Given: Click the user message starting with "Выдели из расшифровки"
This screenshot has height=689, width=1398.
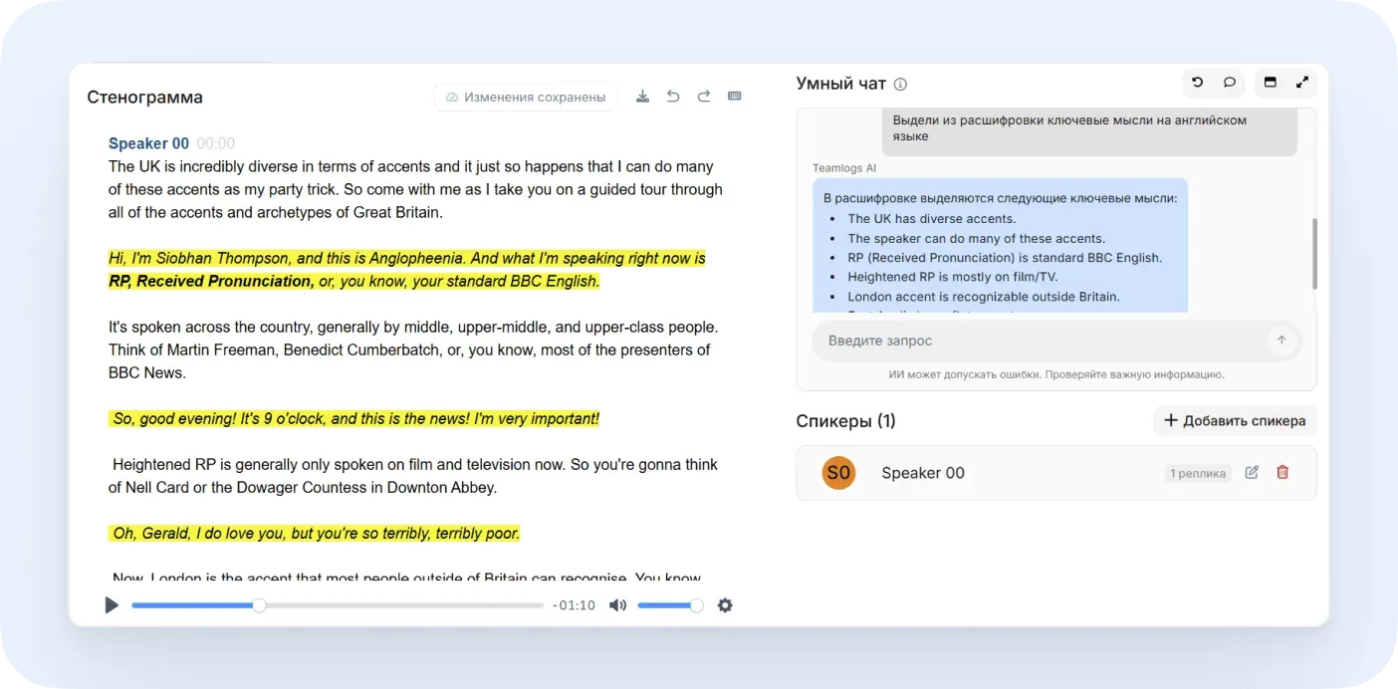Looking at the screenshot, I should point(1089,129).
